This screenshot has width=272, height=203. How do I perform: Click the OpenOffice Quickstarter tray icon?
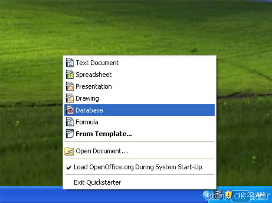point(218,194)
